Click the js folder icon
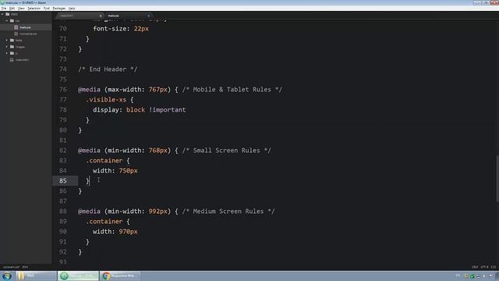This screenshot has width=499, height=281. pyautogui.click(x=12, y=53)
